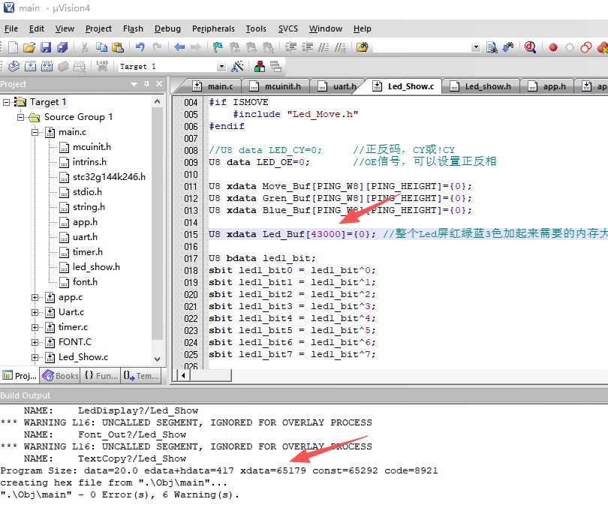
Task: Click the Undo arrow icon
Action: click(x=140, y=47)
